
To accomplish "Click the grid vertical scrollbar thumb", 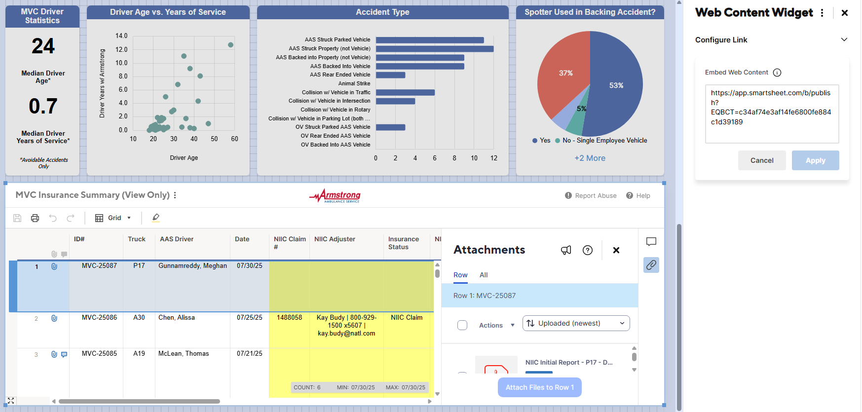I will (437, 273).
